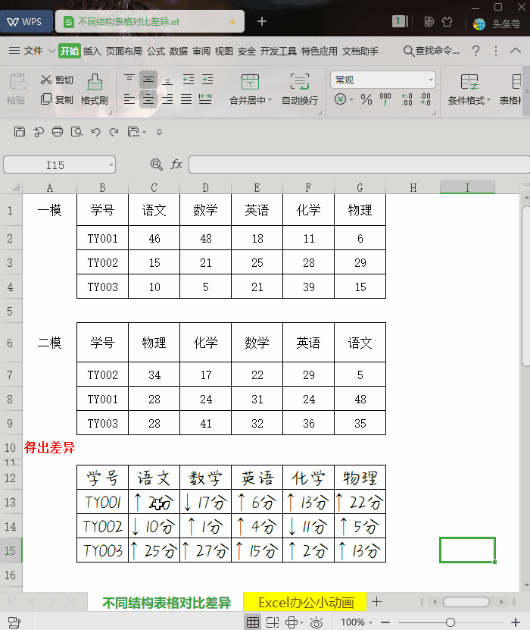530x630 pixels.
Task: Select the Format Painter (格式刷) tool
Action: (95, 89)
